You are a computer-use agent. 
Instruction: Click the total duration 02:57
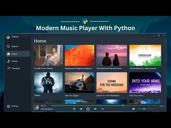coord(162,106)
